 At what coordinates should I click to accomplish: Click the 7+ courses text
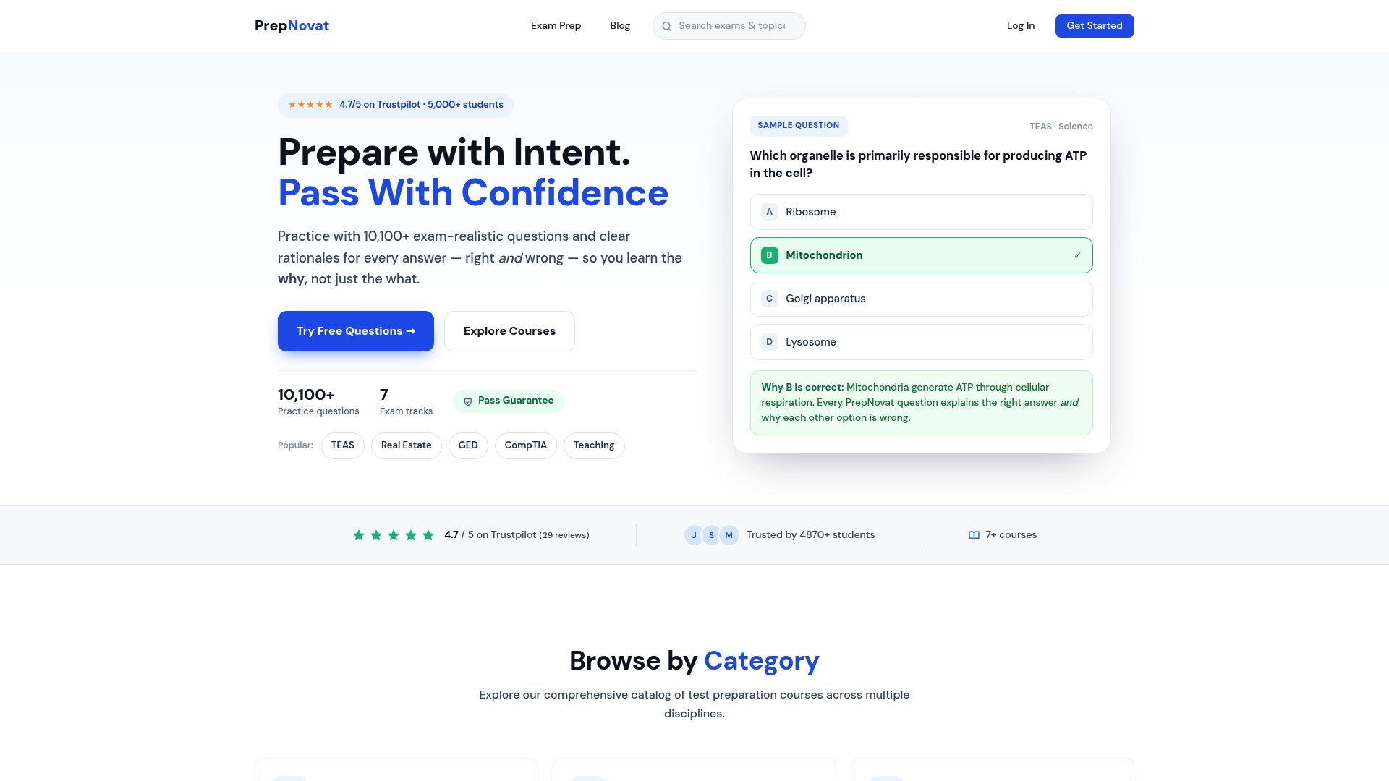point(1011,535)
